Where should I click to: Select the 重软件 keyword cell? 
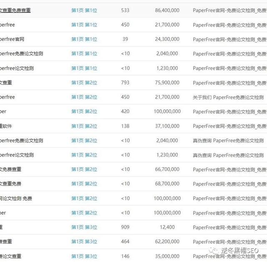click(x=6, y=126)
